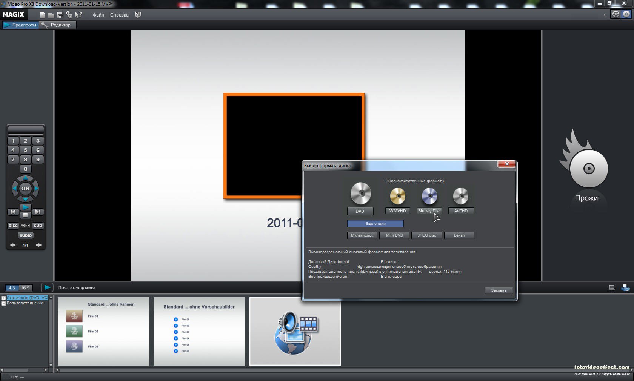Expand Статичные (DVD, VCD) tree node
Viewport: 634px width, 381px height.
[x=3, y=298]
